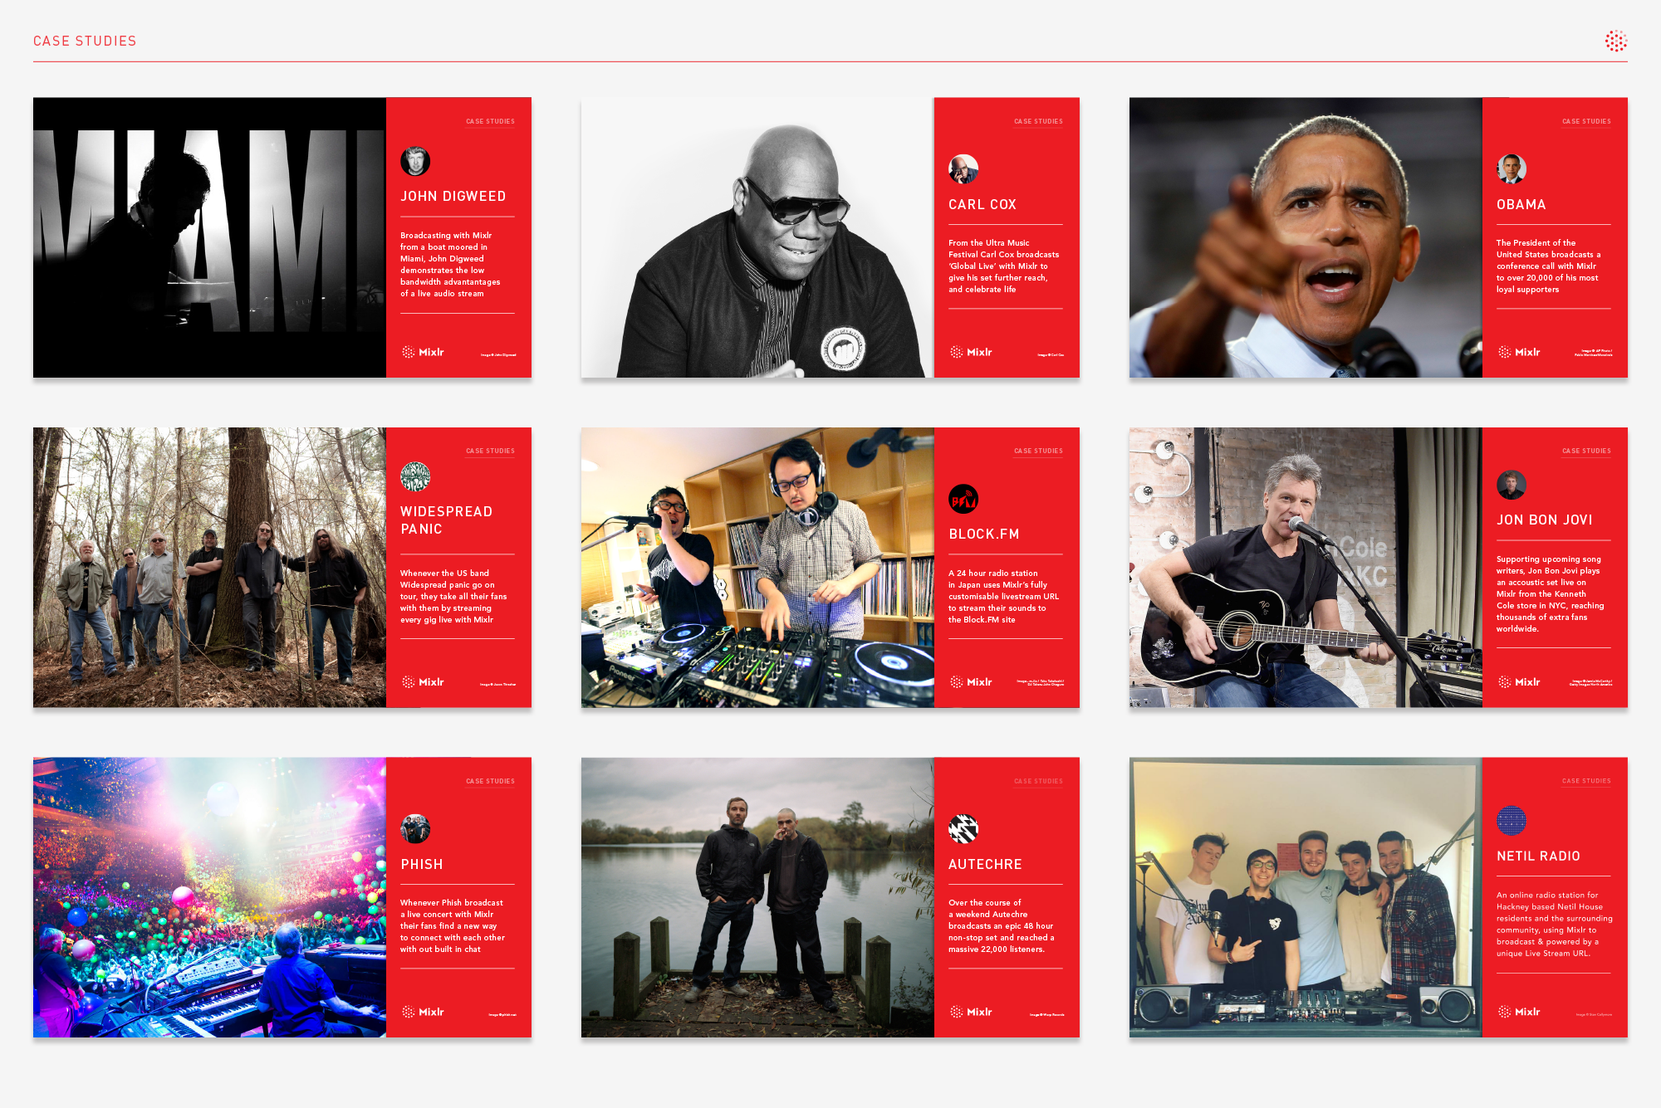Click the Phish avatar icon

pyautogui.click(x=415, y=829)
